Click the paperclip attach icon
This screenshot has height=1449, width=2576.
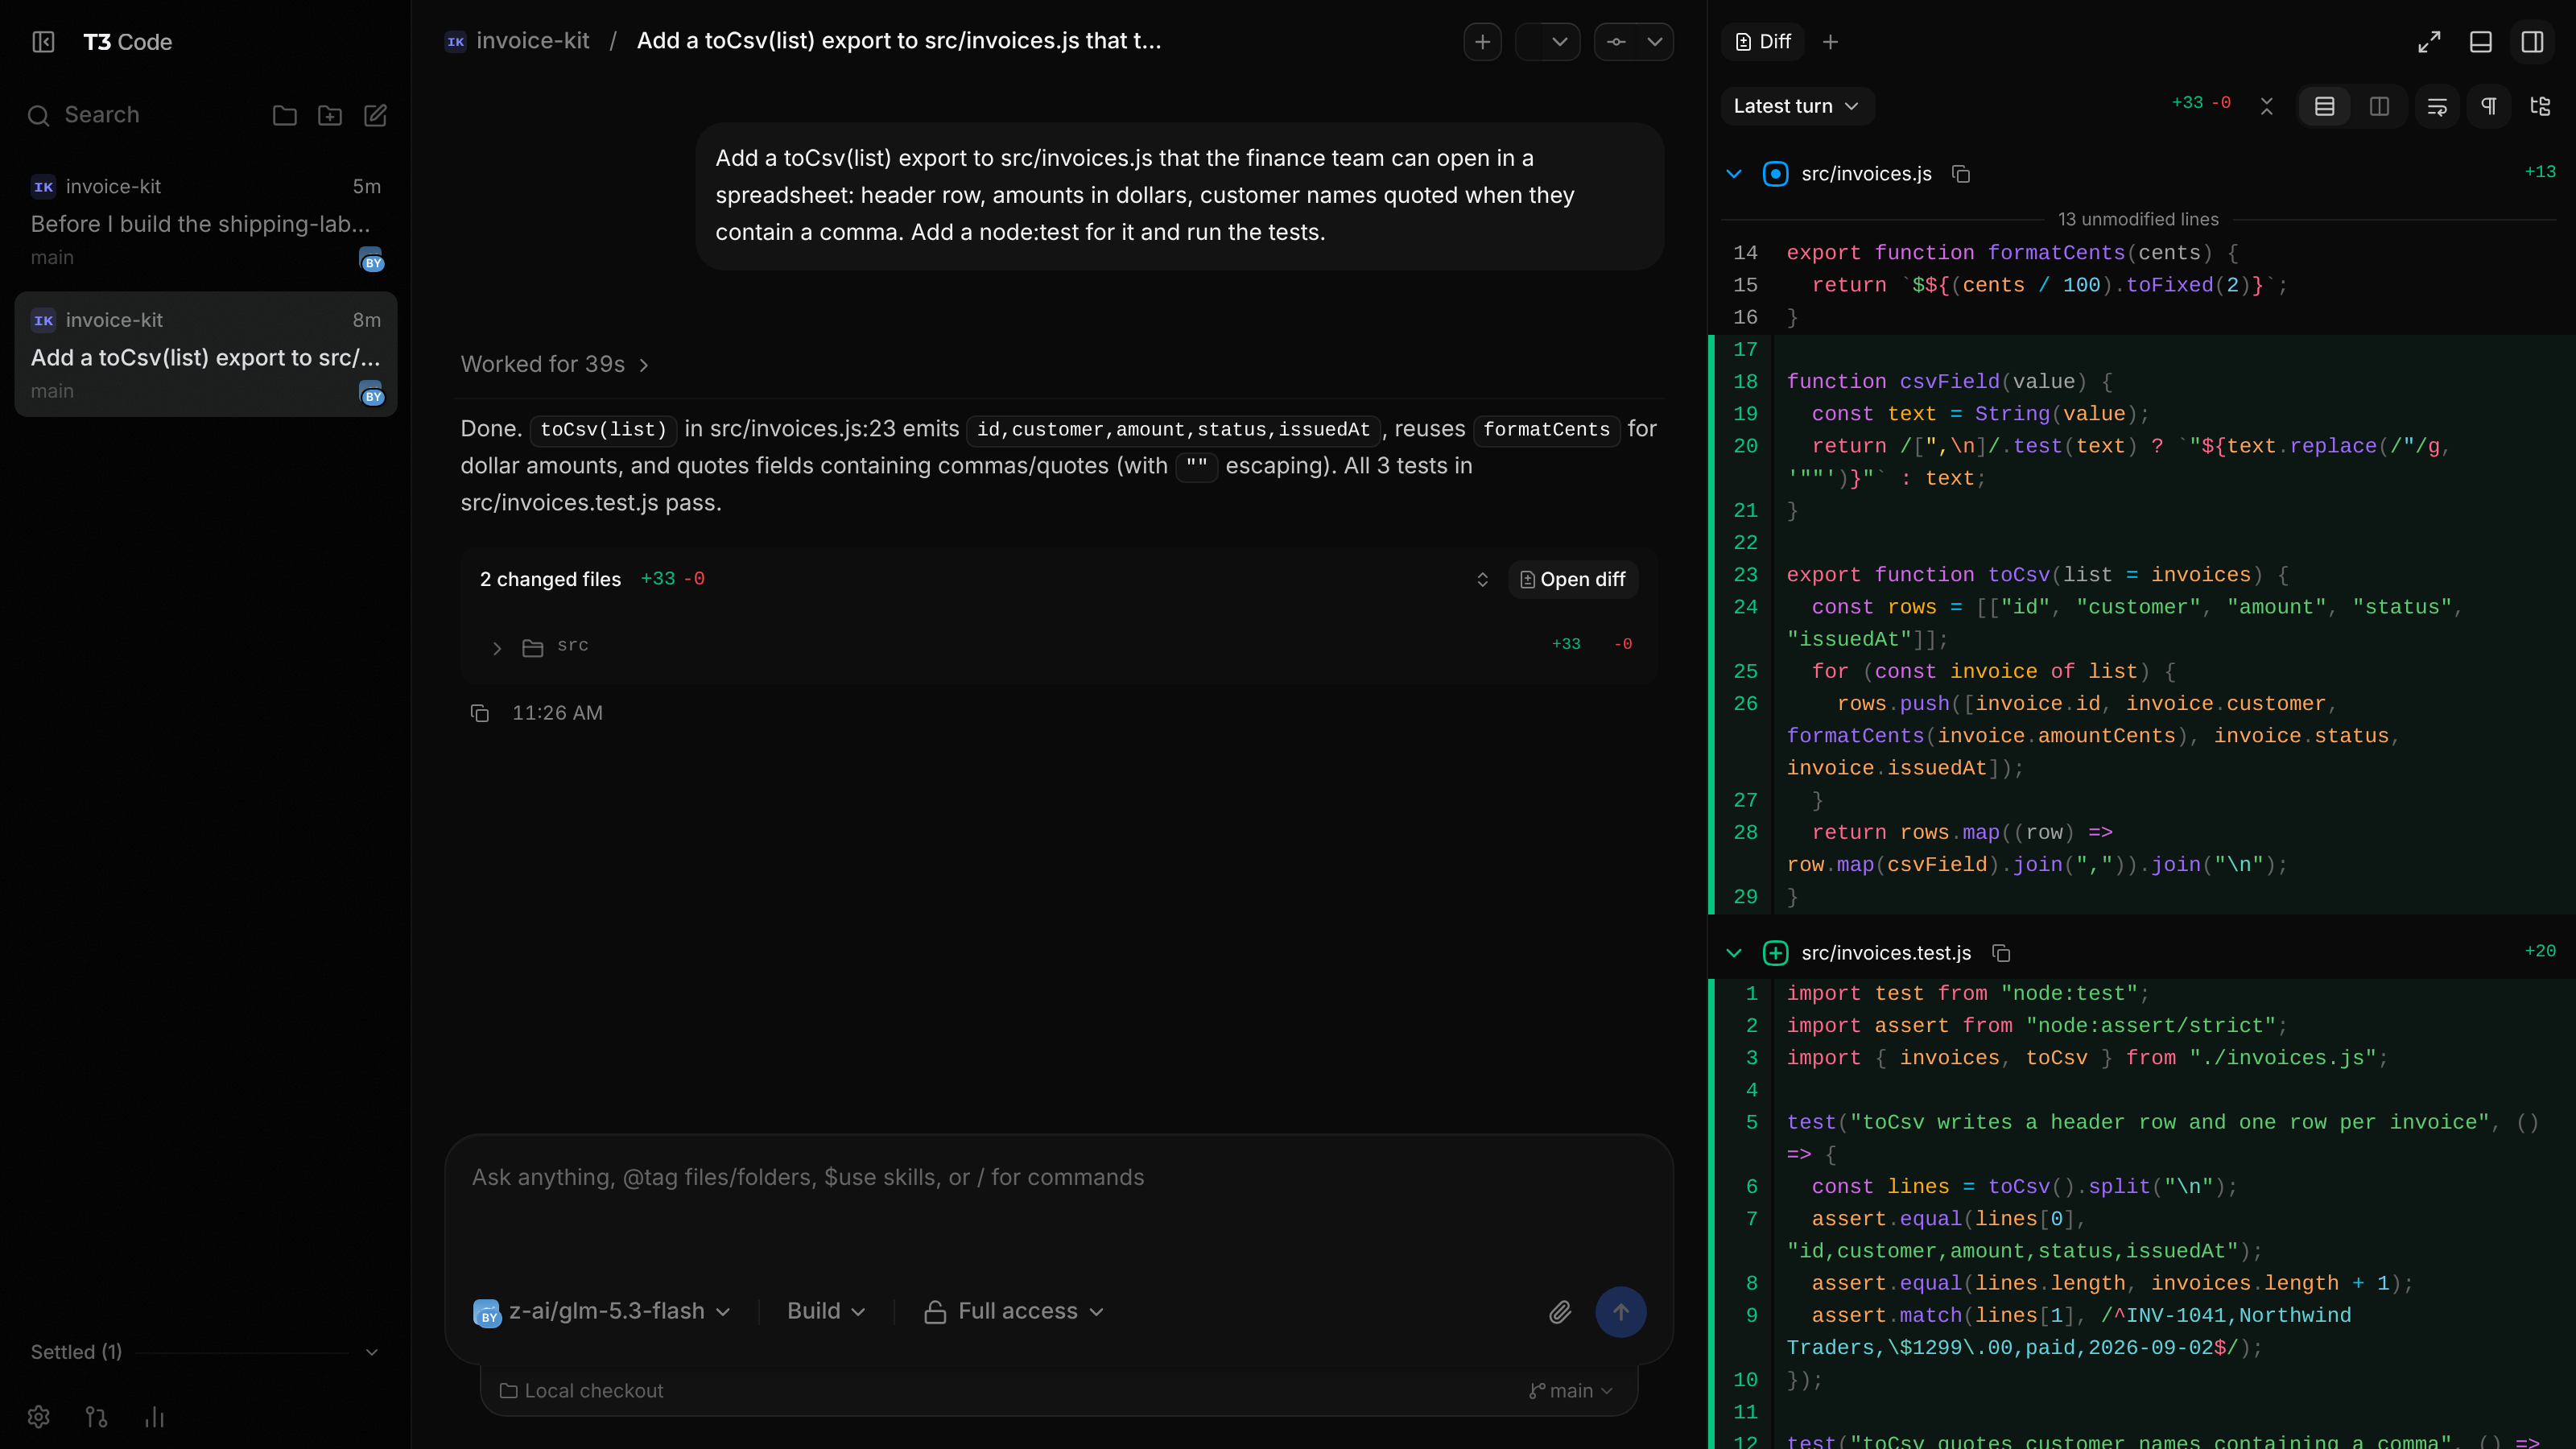click(x=1560, y=1312)
